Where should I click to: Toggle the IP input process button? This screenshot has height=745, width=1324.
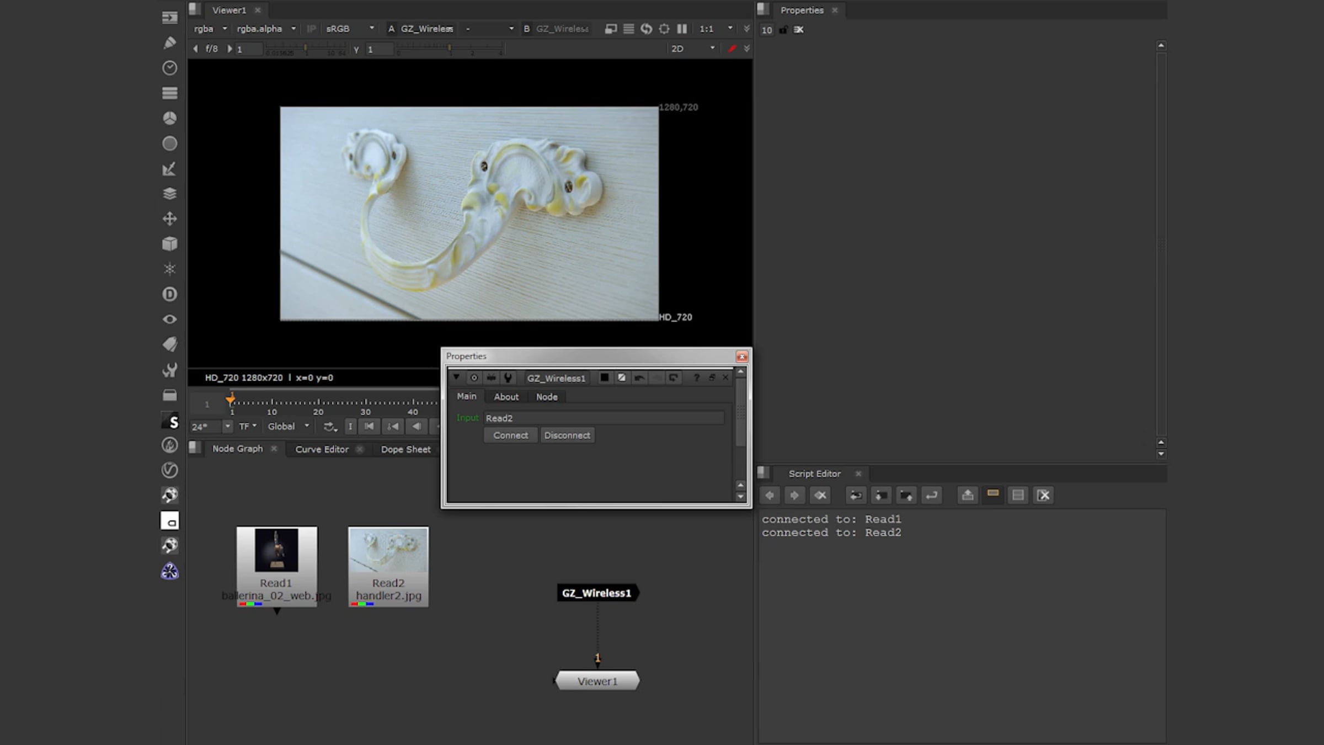[311, 29]
